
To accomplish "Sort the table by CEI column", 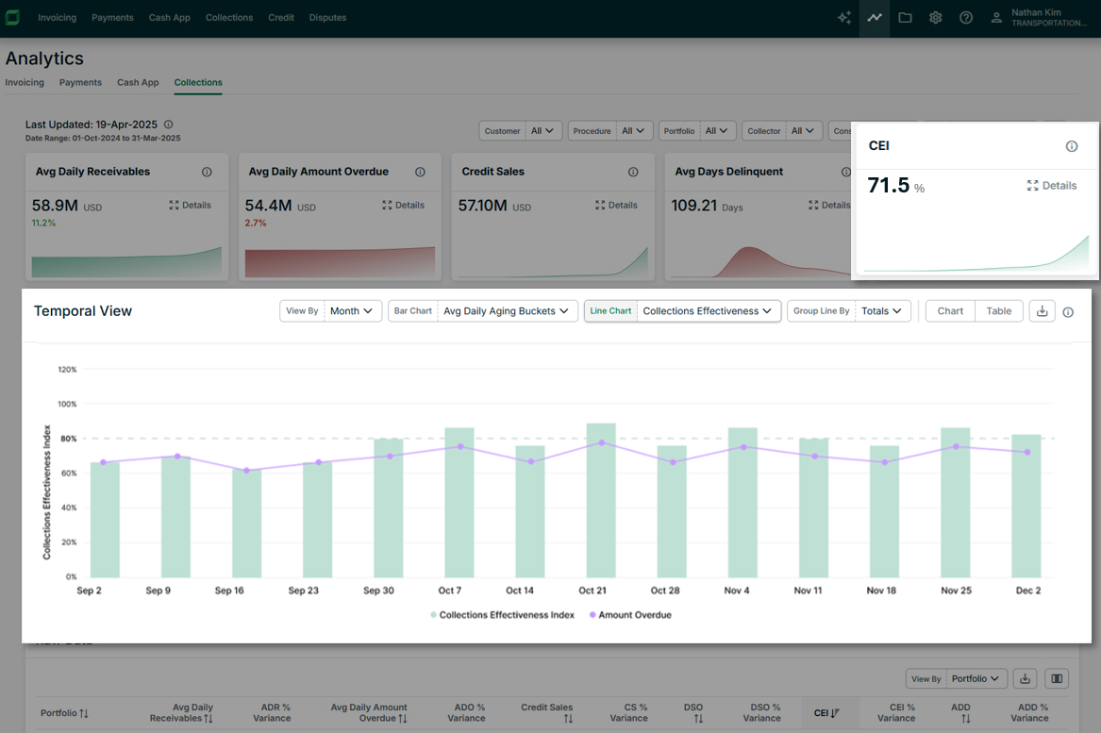I will [828, 712].
